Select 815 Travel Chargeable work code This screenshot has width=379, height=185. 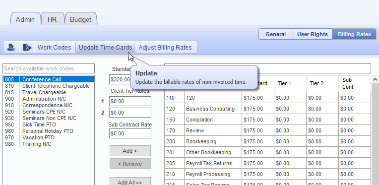49,92
